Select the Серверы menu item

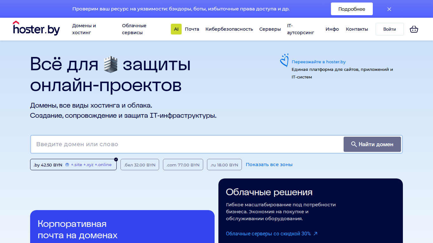[x=270, y=29]
